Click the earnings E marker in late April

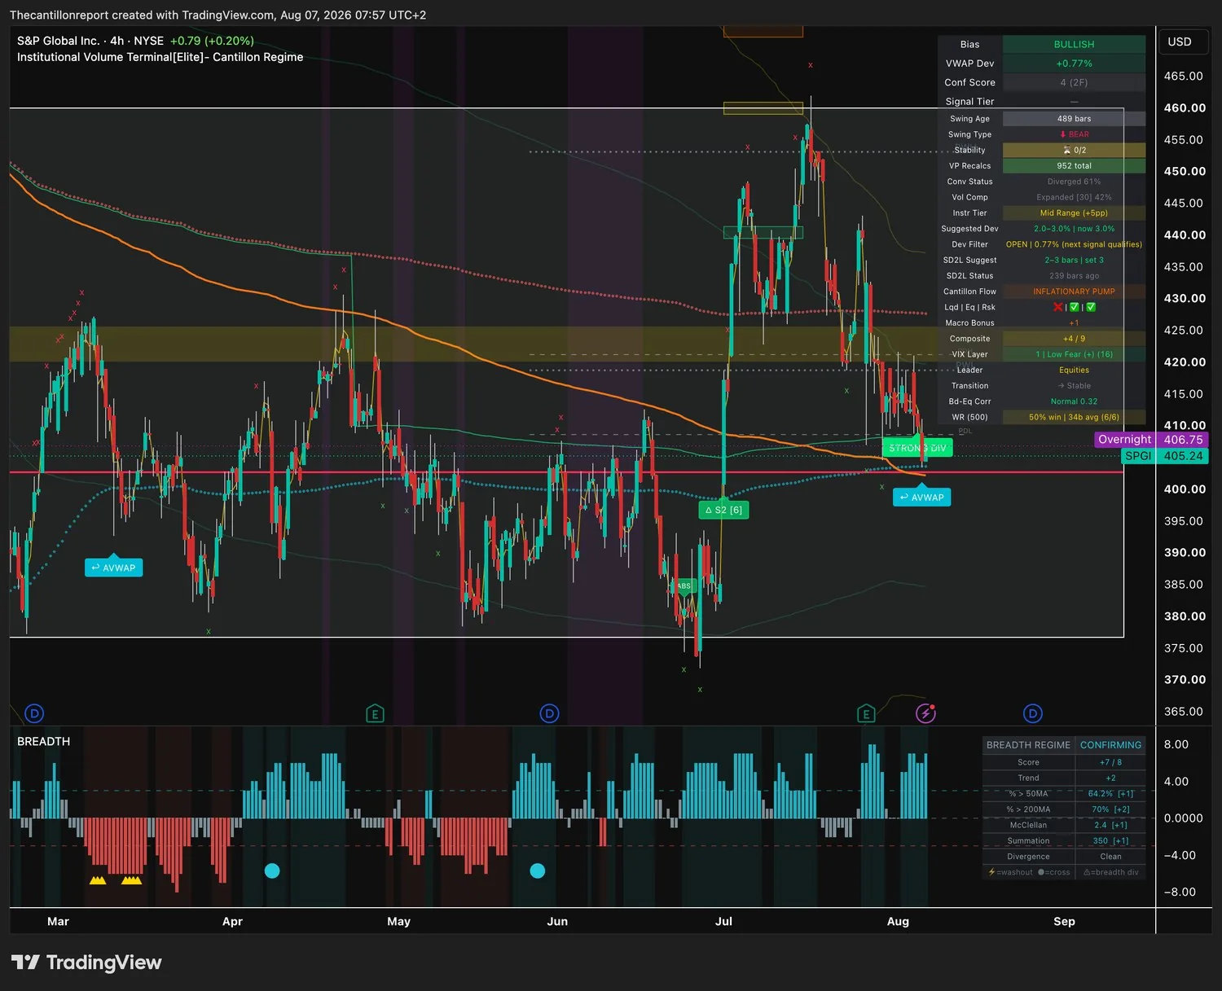pos(375,714)
